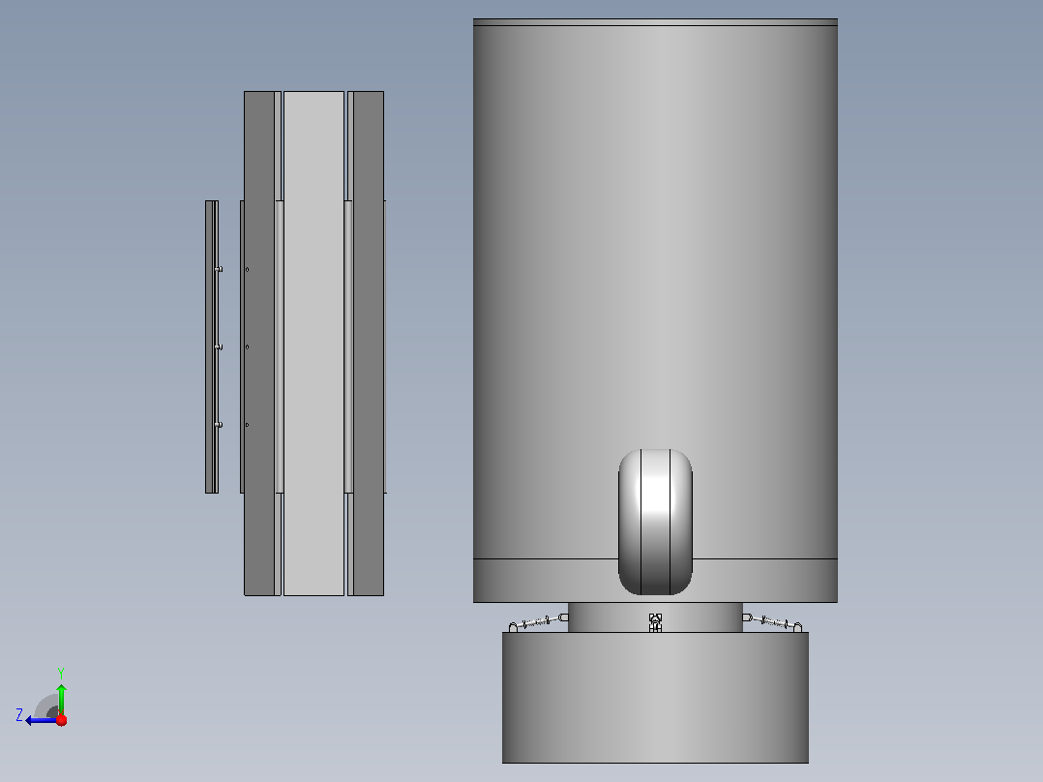Select the wide base cylinder below tank
This screenshot has height=782, width=1043.
655,698
